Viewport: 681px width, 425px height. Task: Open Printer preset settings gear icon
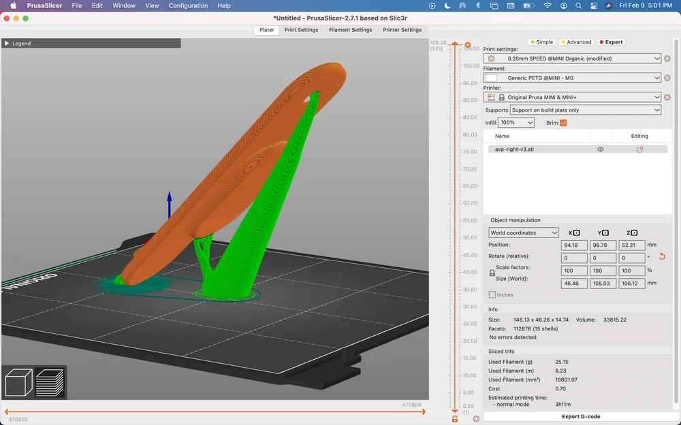pyautogui.click(x=667, y=97)
